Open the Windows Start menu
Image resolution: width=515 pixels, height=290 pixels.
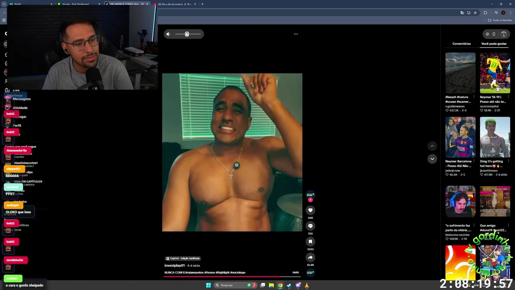(x=208, y=285)
